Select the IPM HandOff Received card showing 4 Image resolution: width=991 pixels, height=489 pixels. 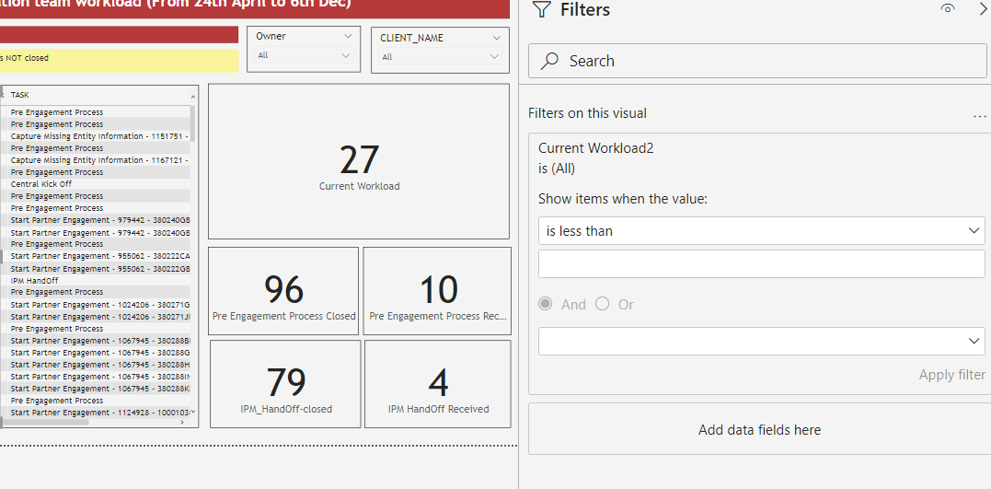click(x=437, y=384)
